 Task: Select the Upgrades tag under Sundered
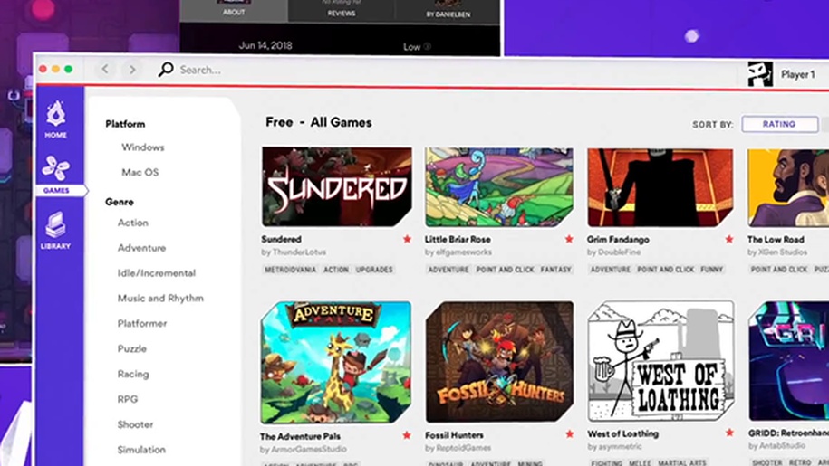click(x=374, y=270)
